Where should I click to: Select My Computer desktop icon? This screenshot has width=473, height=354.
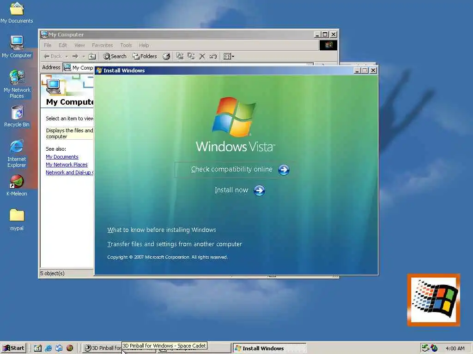pyautogui.click(x=17, y=47)
